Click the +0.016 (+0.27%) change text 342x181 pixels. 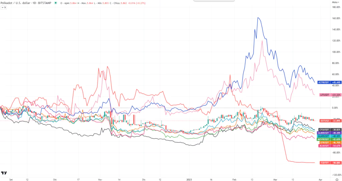[x=137, y=3]
